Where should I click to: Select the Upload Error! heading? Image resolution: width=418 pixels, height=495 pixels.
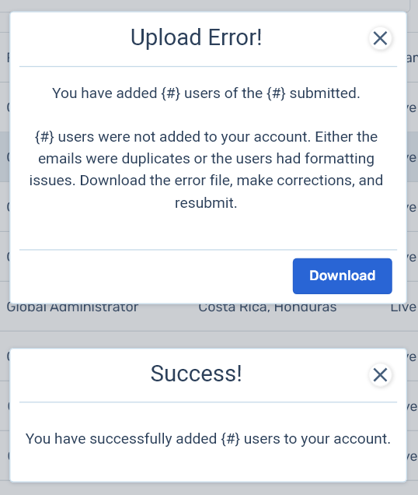[x=196, y=37]
